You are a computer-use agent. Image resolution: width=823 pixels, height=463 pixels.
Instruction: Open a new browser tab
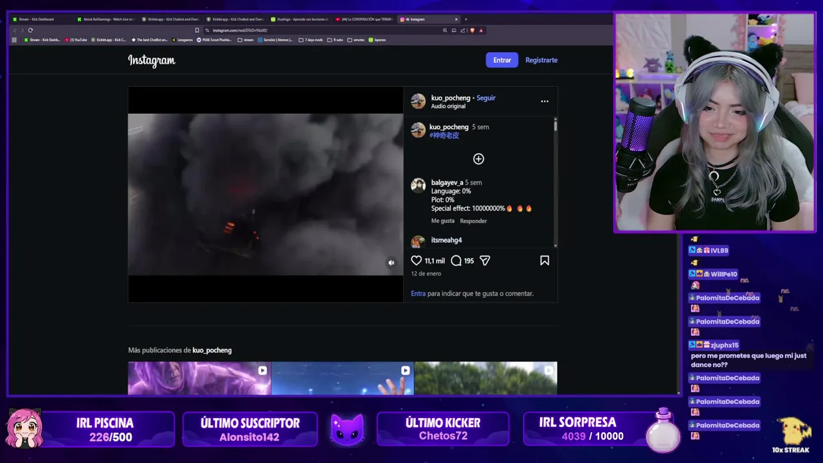tap(466, 19)
